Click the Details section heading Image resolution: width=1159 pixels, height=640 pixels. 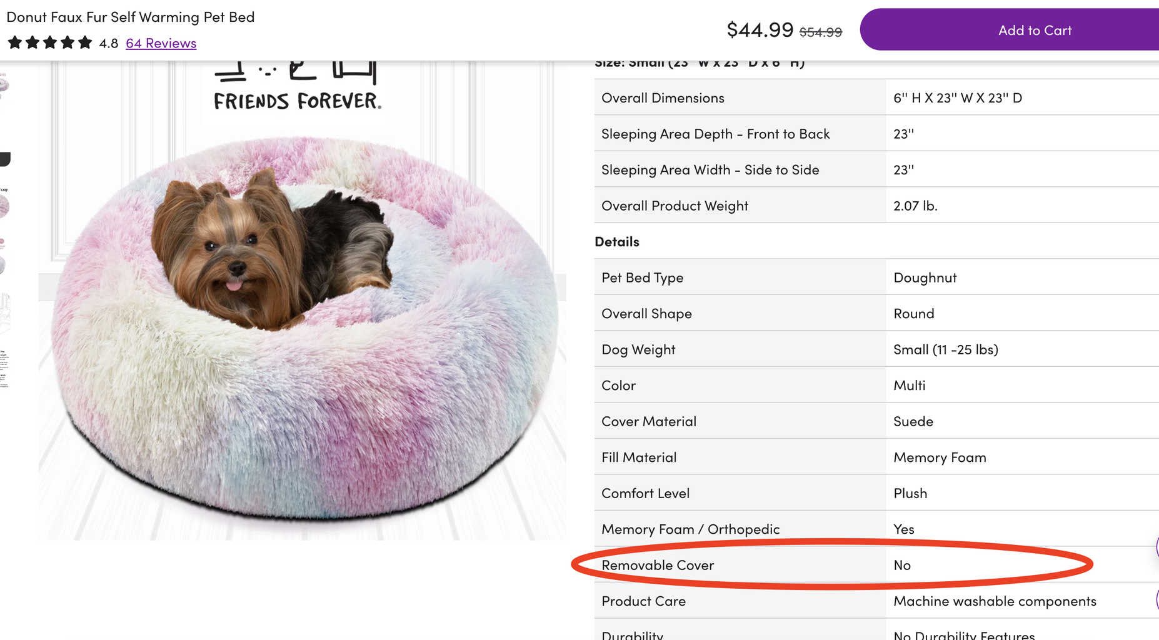click(617, 241)
